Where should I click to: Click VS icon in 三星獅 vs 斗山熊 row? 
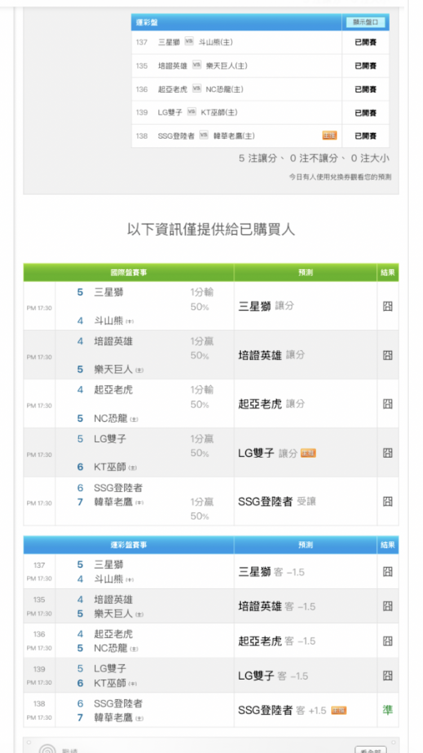click(x=189, y=42)
